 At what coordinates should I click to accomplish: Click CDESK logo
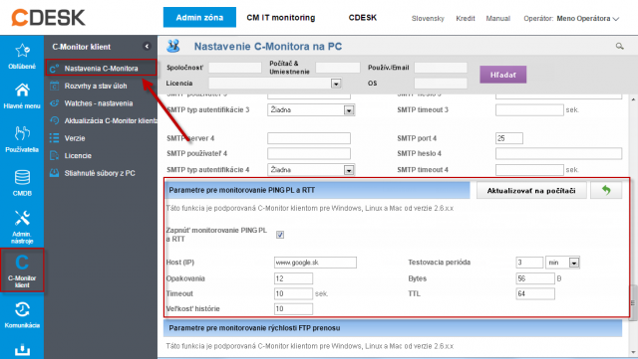[x=48, y=18]
